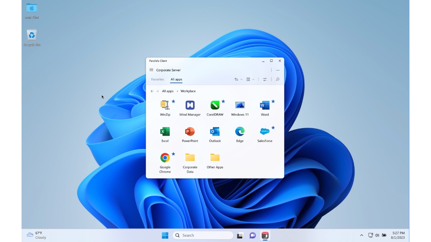Click the battery tray icon
This screenshot has height=242, width=431.
384,235
